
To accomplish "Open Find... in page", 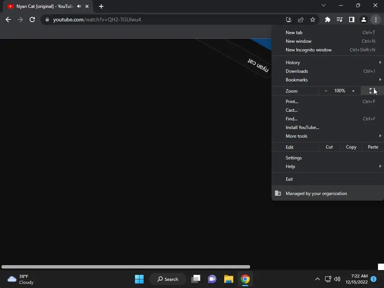I will click(328, 119).
